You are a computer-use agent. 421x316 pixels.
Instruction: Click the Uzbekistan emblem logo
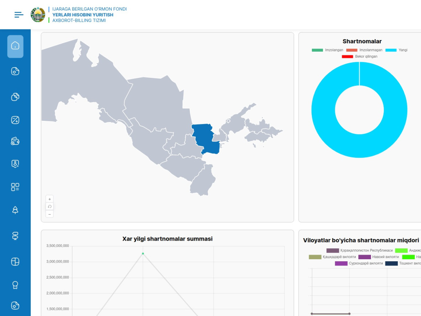tap(38, 15)
